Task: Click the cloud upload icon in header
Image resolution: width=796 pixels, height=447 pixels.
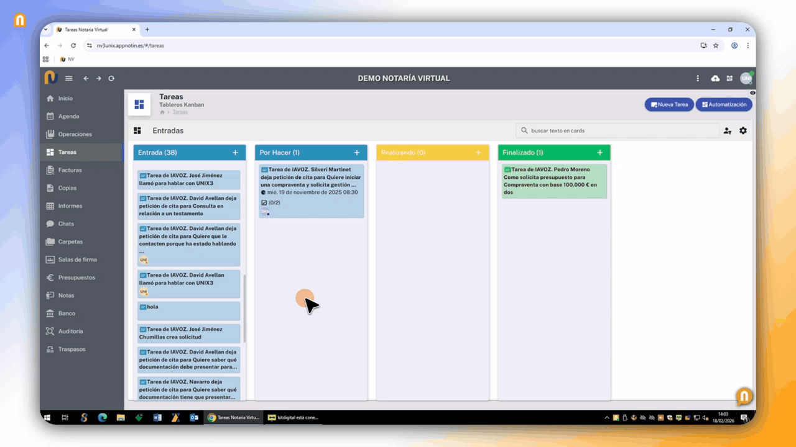Action: [715, 78]
